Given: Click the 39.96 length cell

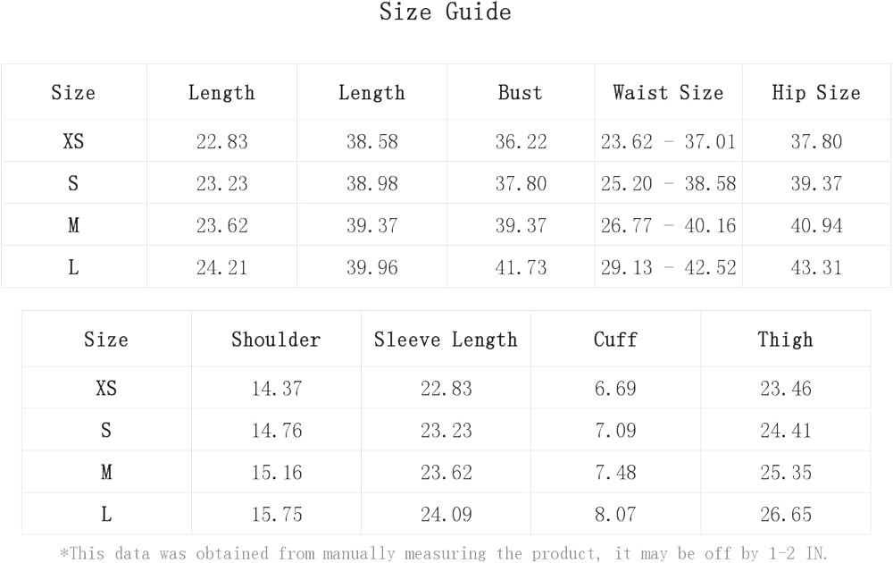Looking at the screenshot, I should coord(371,267).
